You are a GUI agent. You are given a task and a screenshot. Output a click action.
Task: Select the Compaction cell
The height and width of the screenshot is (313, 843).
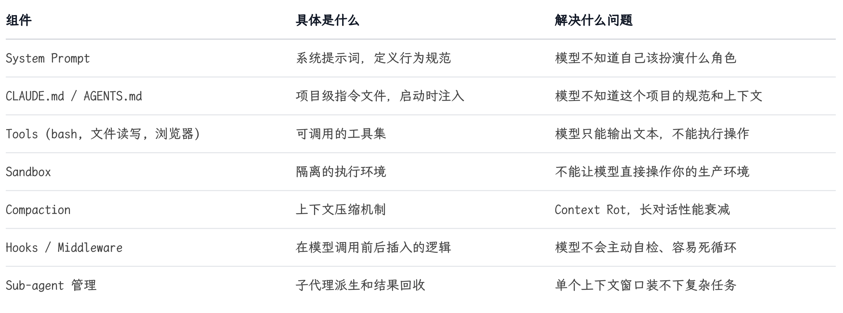38,210
